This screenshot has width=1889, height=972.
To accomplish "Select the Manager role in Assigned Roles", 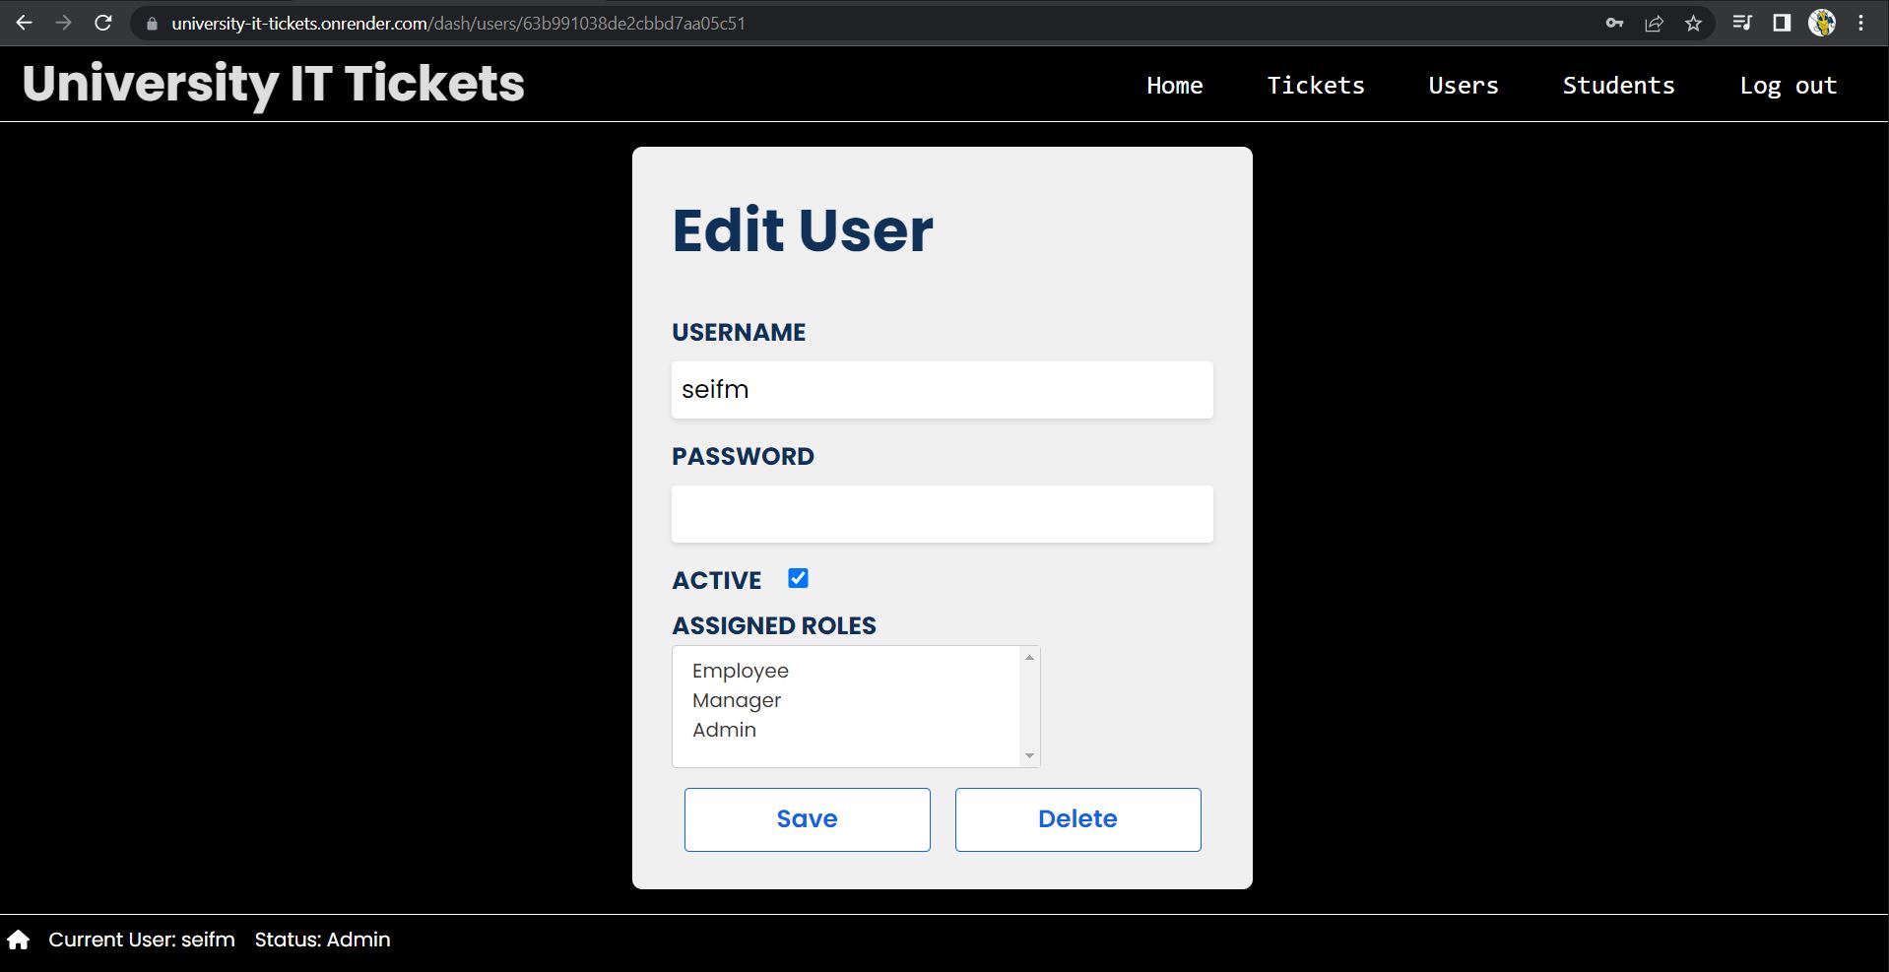I will [x=736, y=700].
